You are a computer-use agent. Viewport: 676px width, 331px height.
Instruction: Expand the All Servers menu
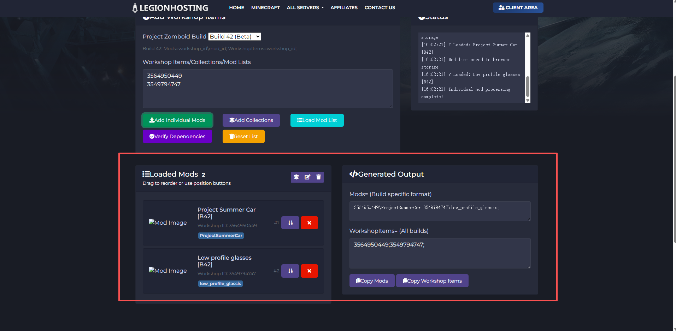tap(305, 8)
